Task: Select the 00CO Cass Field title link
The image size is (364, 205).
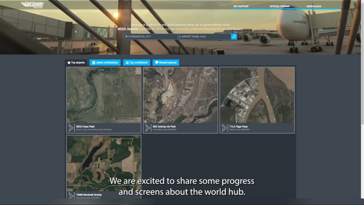Action: point(85,127)
